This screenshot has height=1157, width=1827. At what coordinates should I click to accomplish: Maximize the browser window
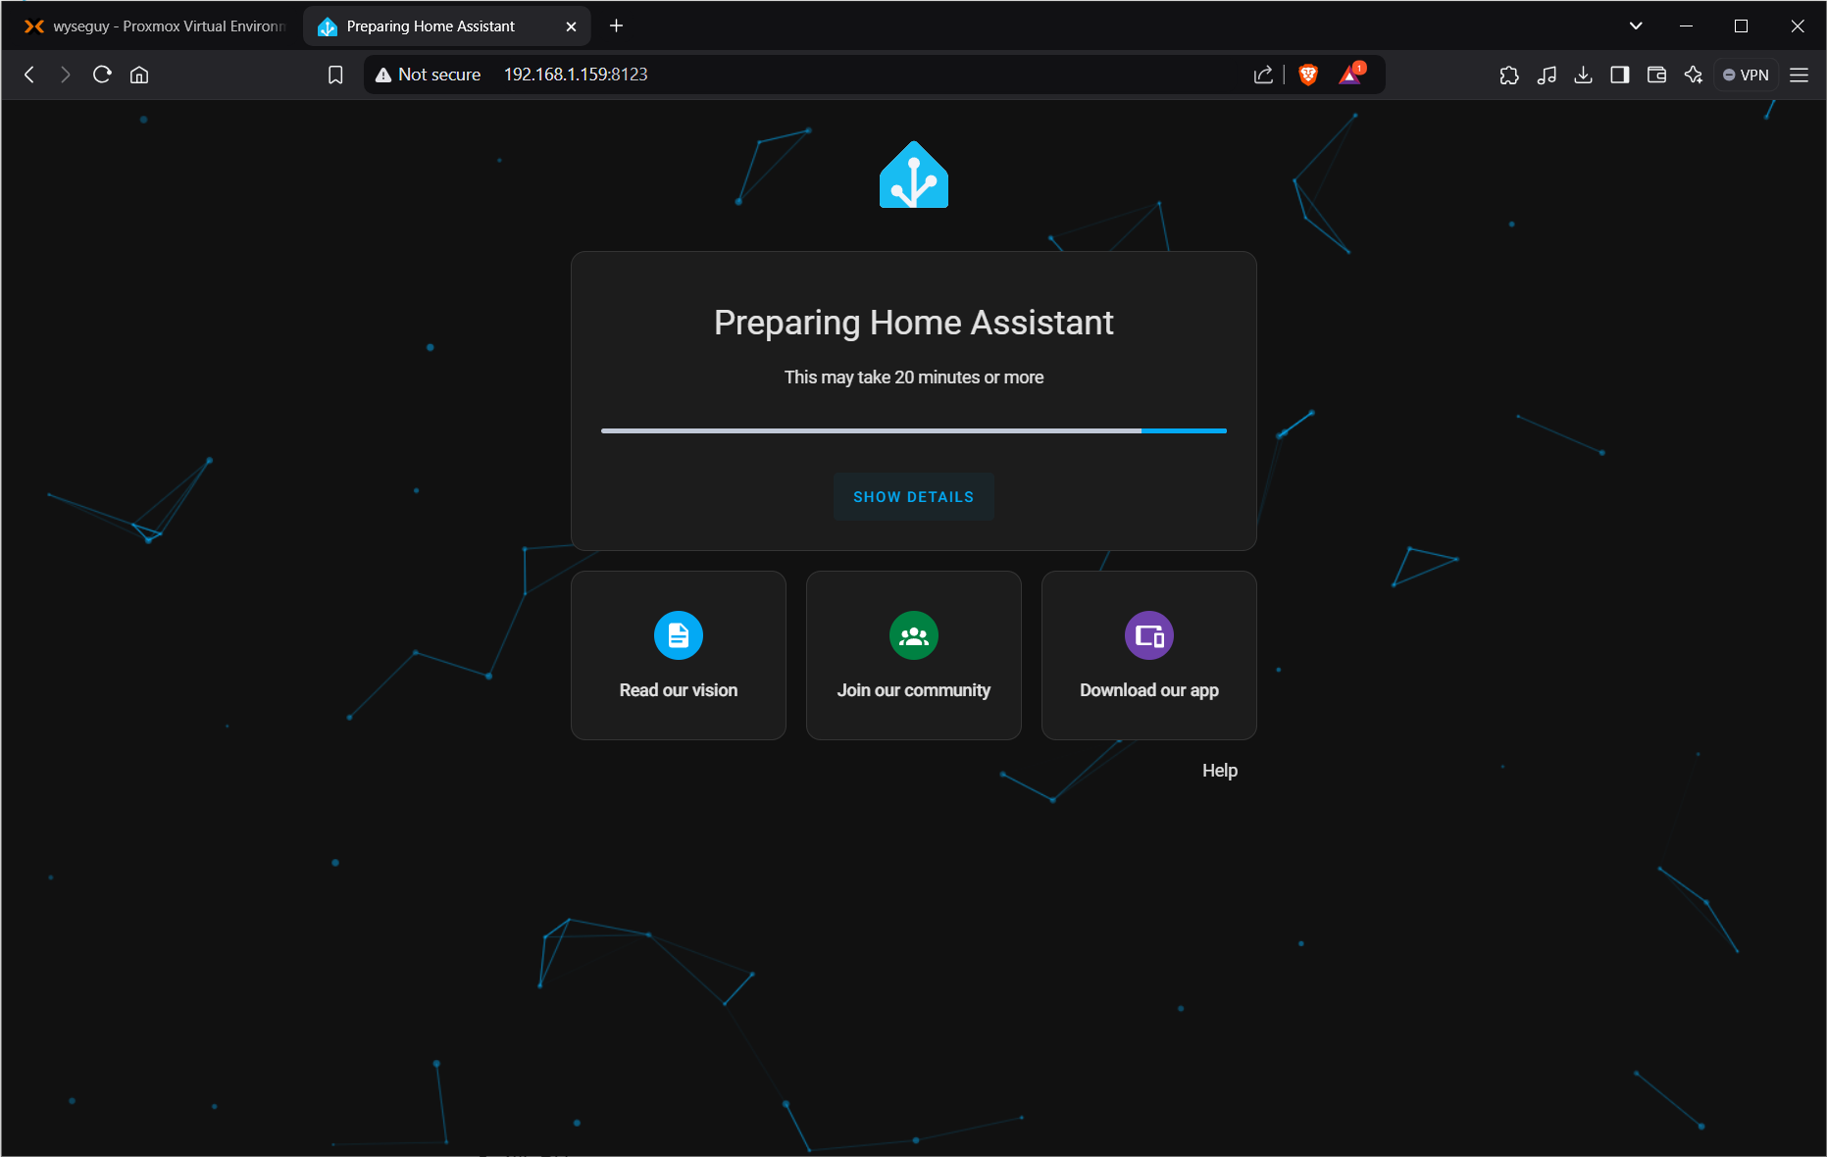[x=1742, y=25]
